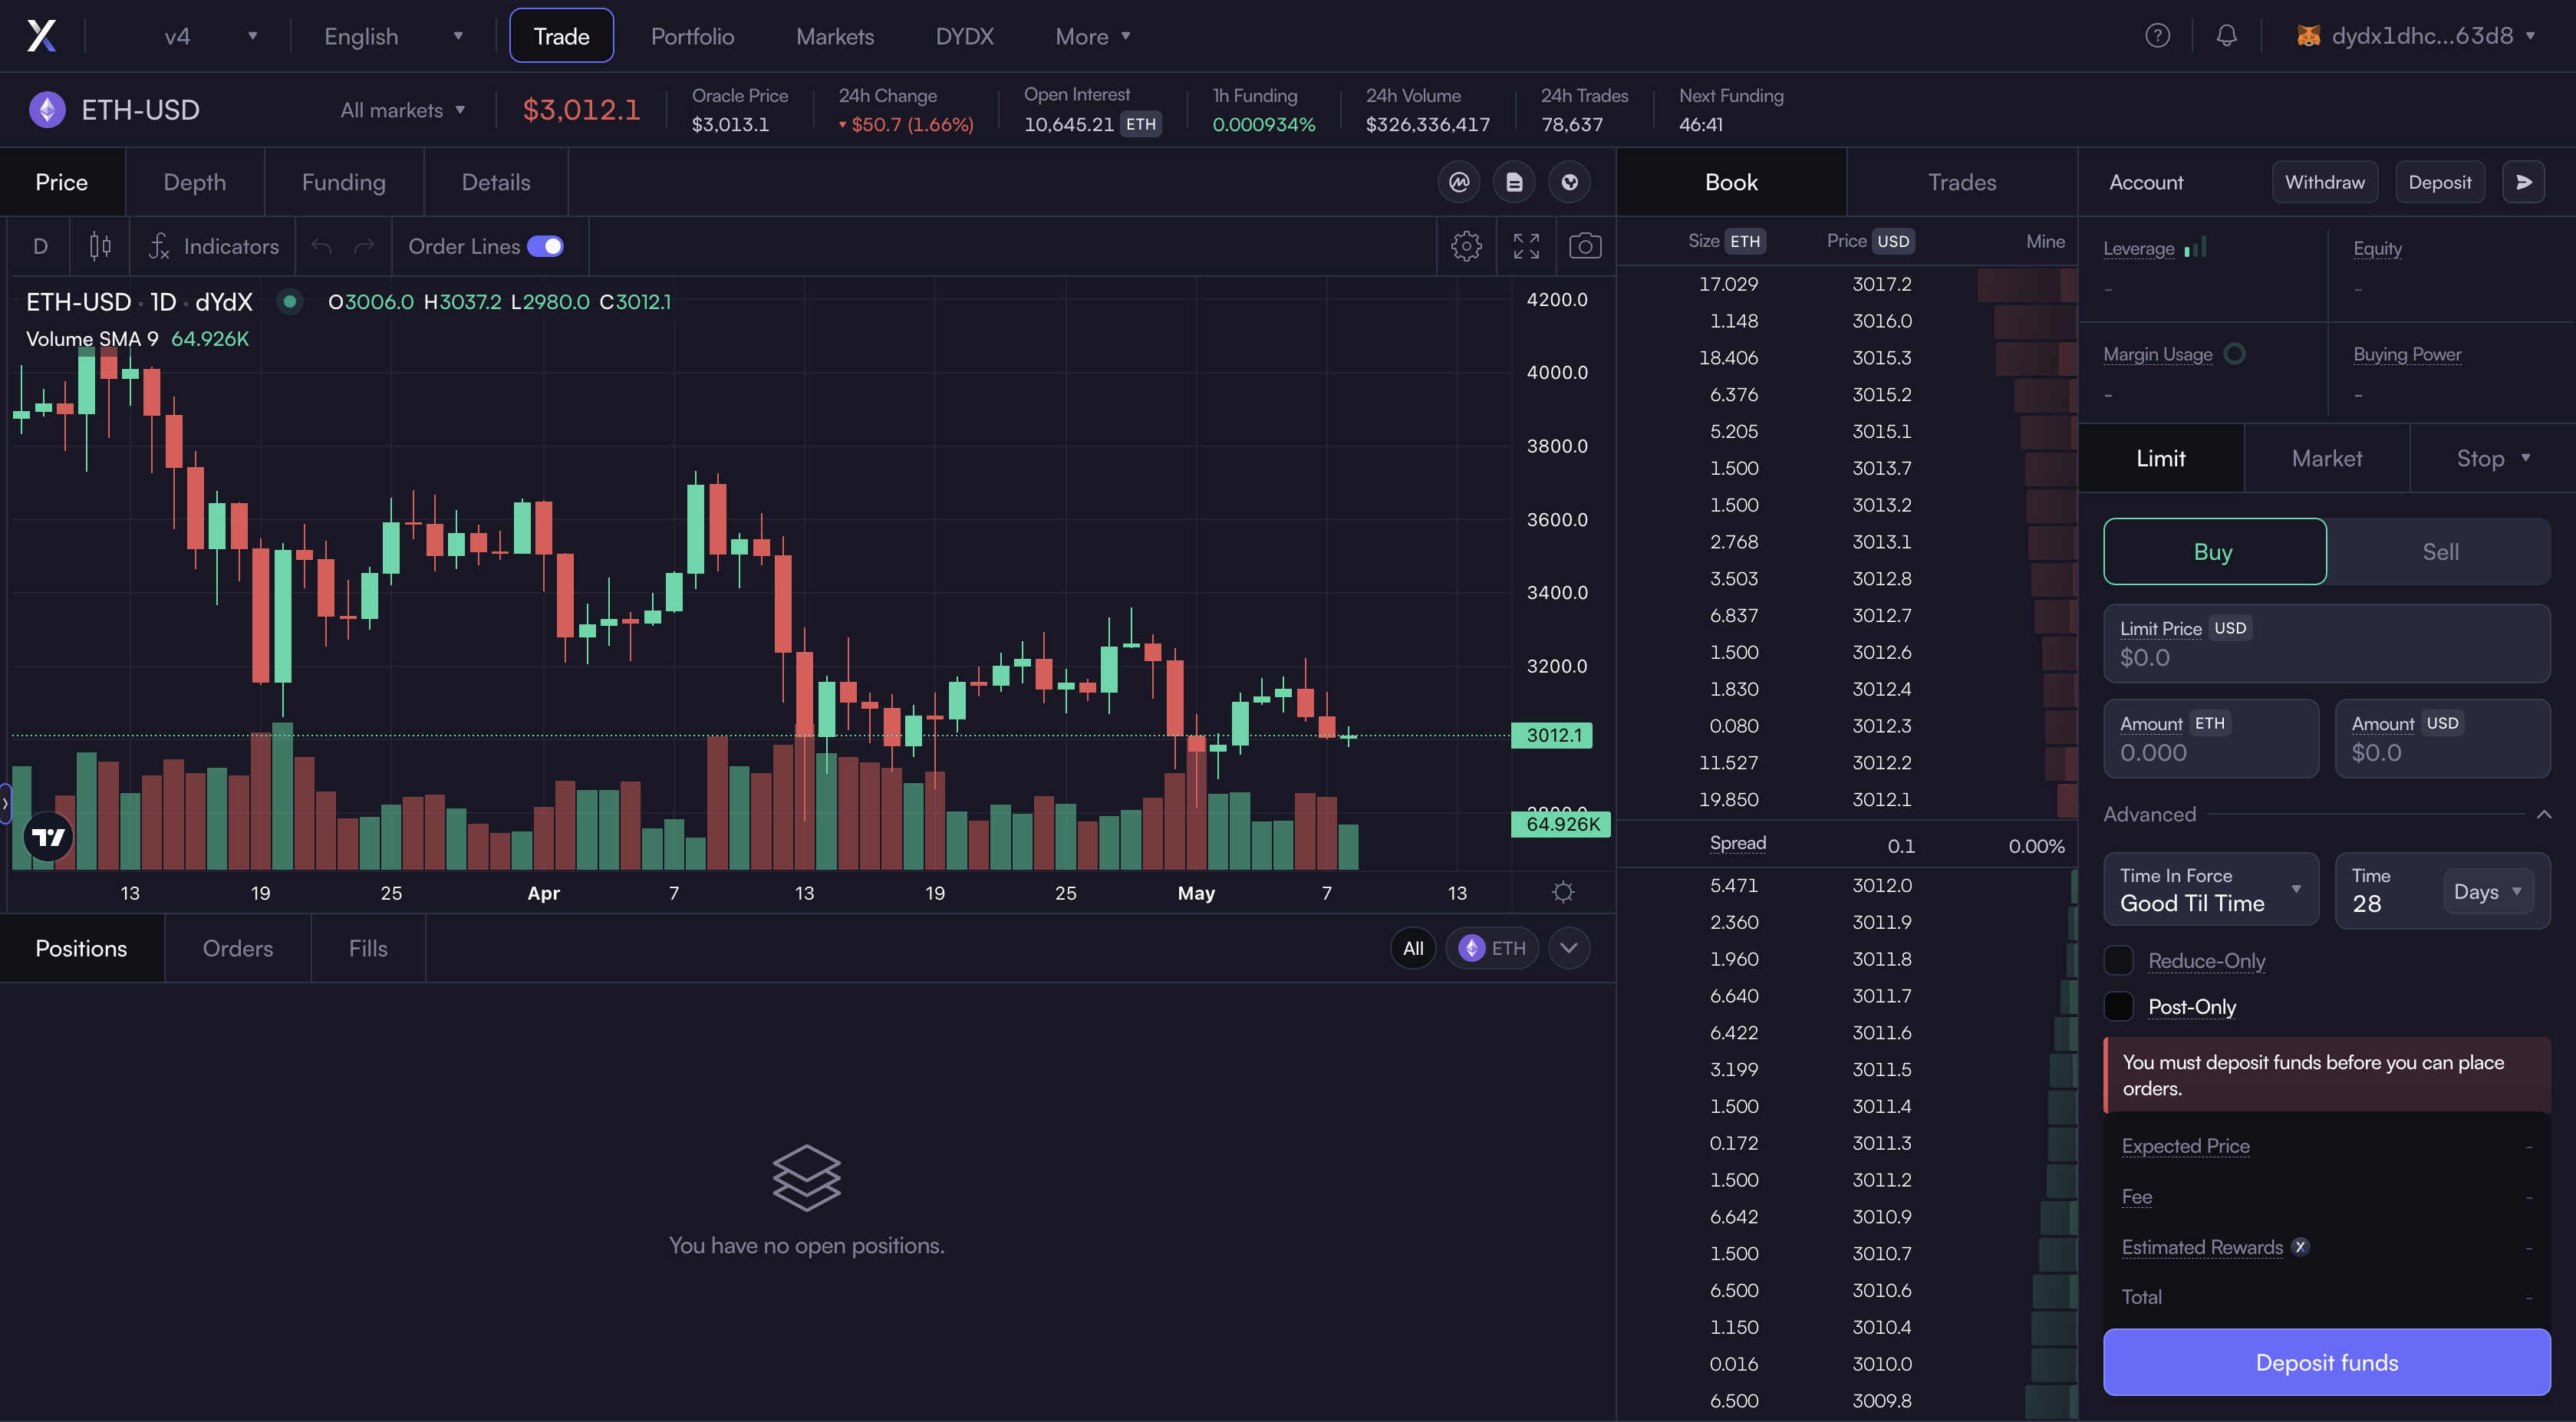Expand the Time In Force dropdown
This screenshot has height=1422, width=2576.
[x=2210, y=889]
